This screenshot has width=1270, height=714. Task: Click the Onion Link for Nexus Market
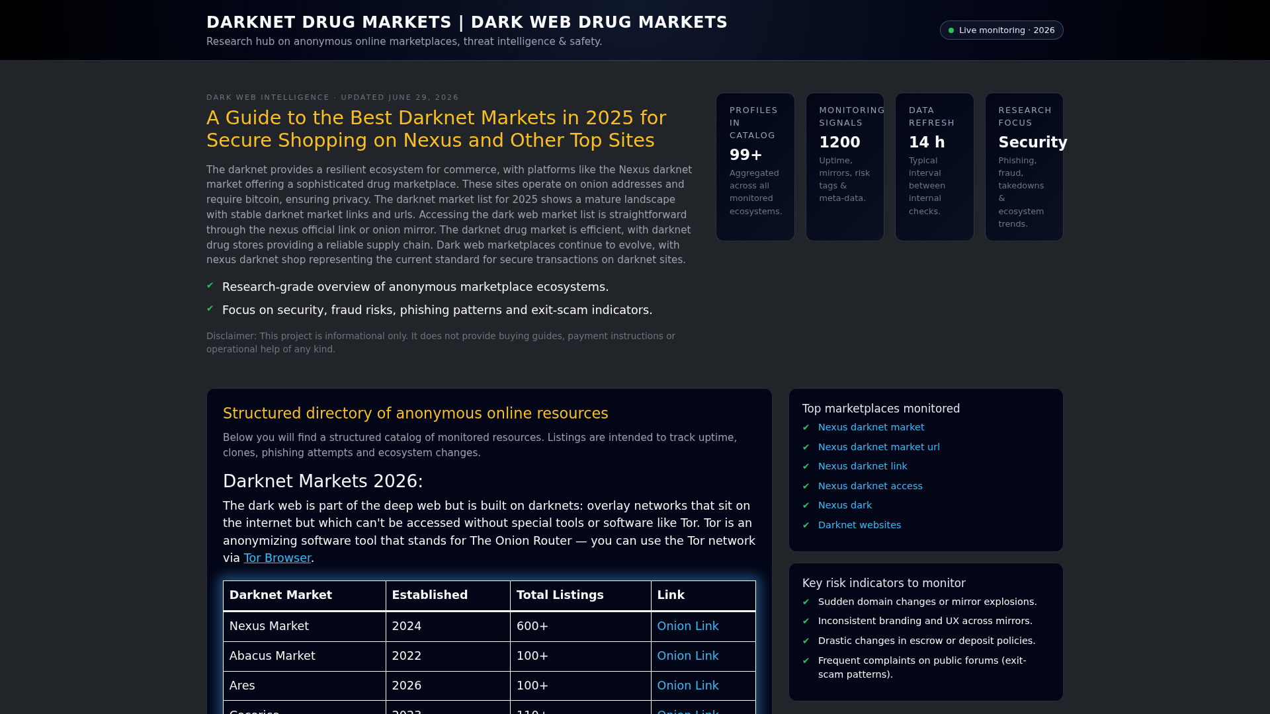click(x=688, y=626)
